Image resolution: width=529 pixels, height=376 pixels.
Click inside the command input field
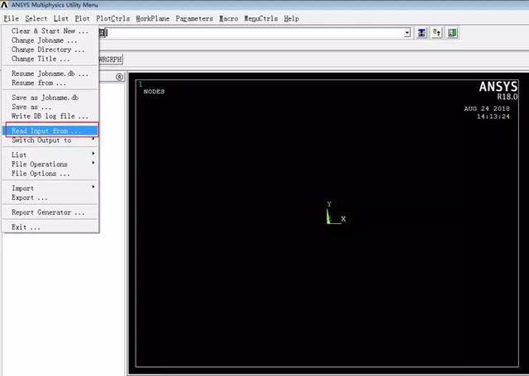pyautogui.click(x=255, y=33)
